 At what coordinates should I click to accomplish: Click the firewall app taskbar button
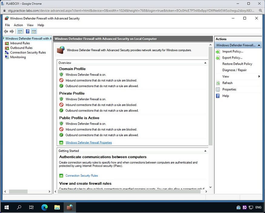(x=70, y=207)
